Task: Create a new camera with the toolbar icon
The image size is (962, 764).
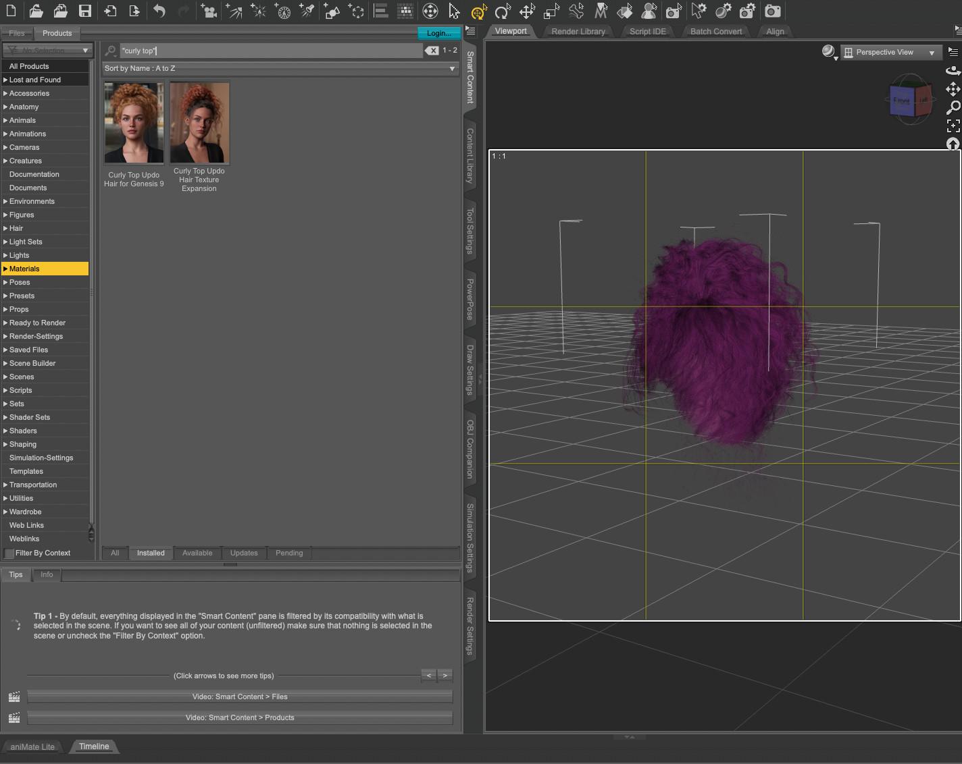Action: 209,11
